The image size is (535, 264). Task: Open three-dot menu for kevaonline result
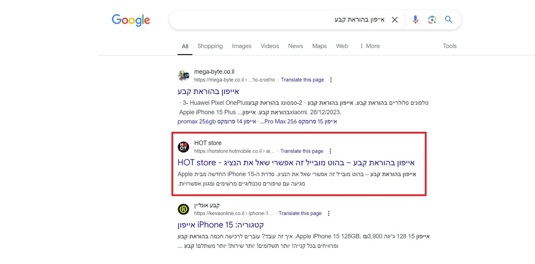pos(329,213)
